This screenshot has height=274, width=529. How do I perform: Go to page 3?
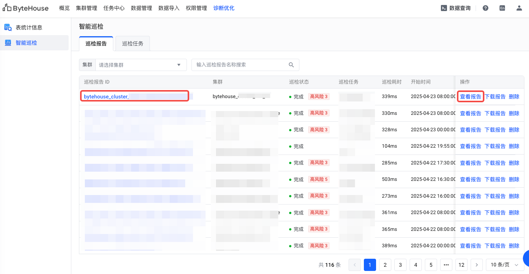click(400, 264)
